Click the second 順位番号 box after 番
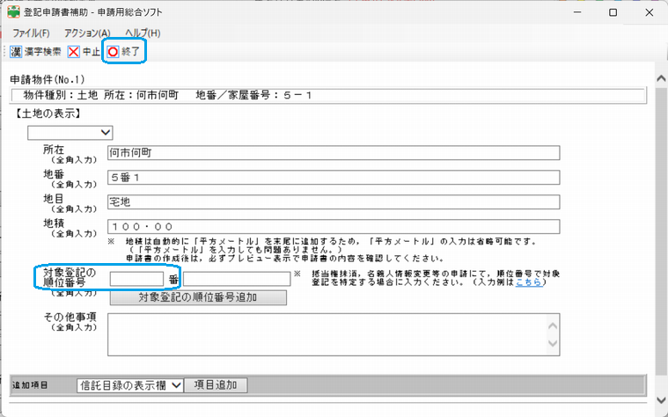Viewport: 668px width, 417px height. pyautogui.click(x=236, y=279)
